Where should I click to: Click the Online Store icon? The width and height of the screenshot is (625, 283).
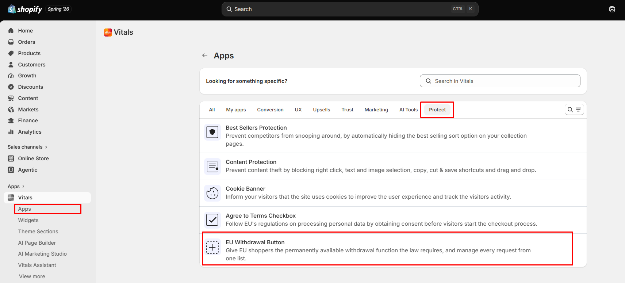point(11,158)
